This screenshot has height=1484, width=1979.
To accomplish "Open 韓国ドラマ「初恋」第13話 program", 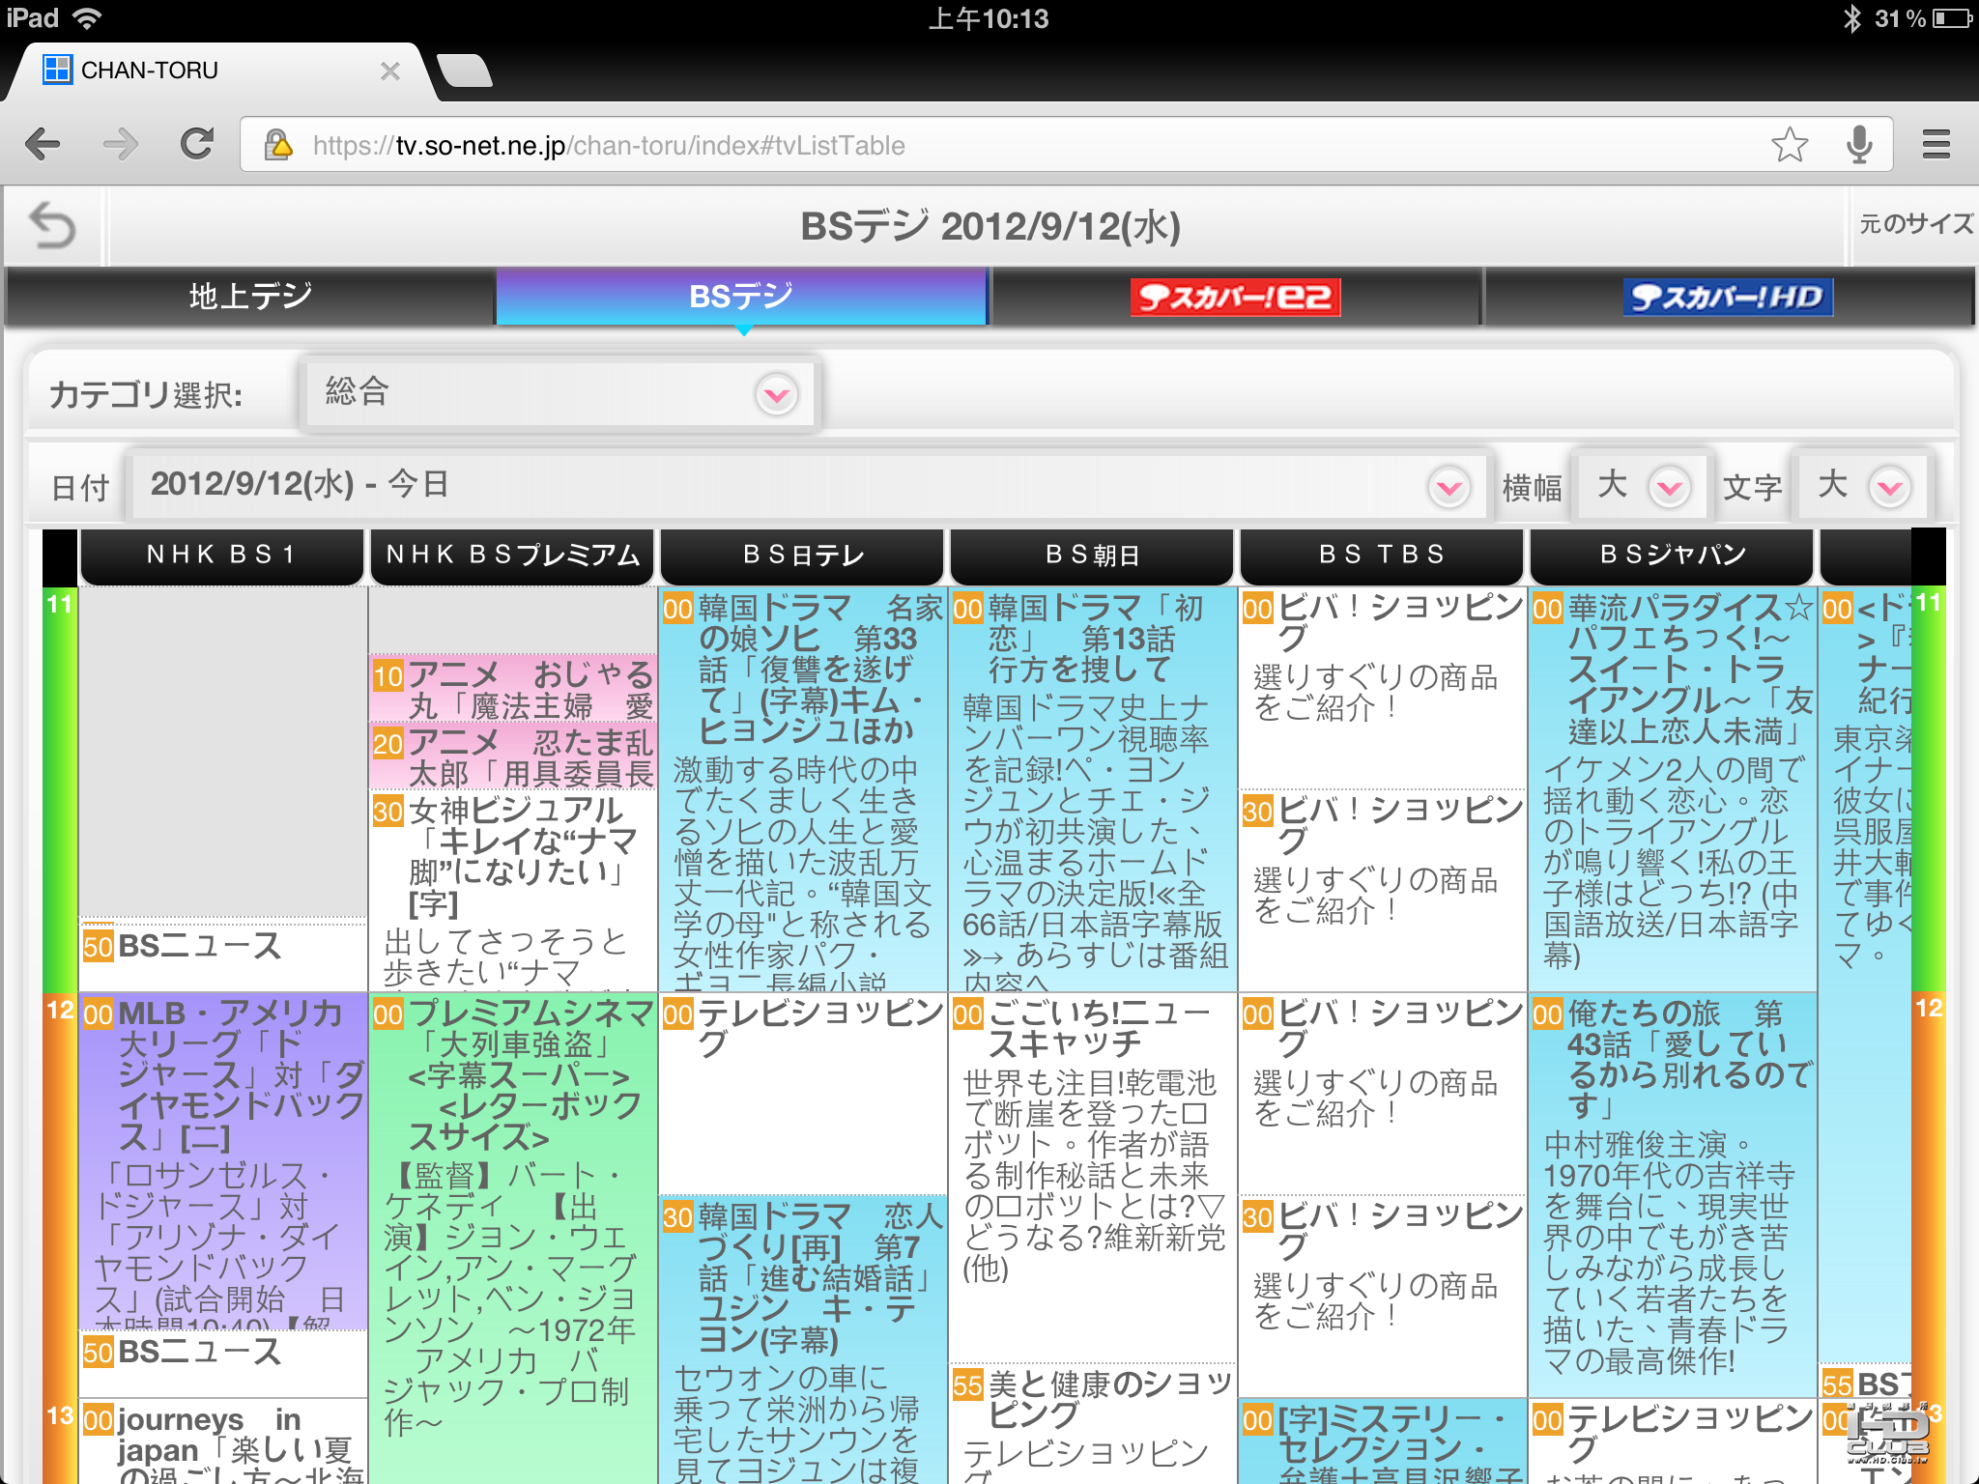I will (1093, 789).
